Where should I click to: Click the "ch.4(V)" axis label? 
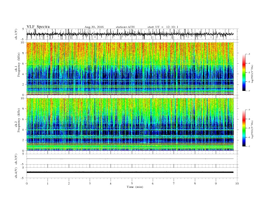tap(16, 173)
